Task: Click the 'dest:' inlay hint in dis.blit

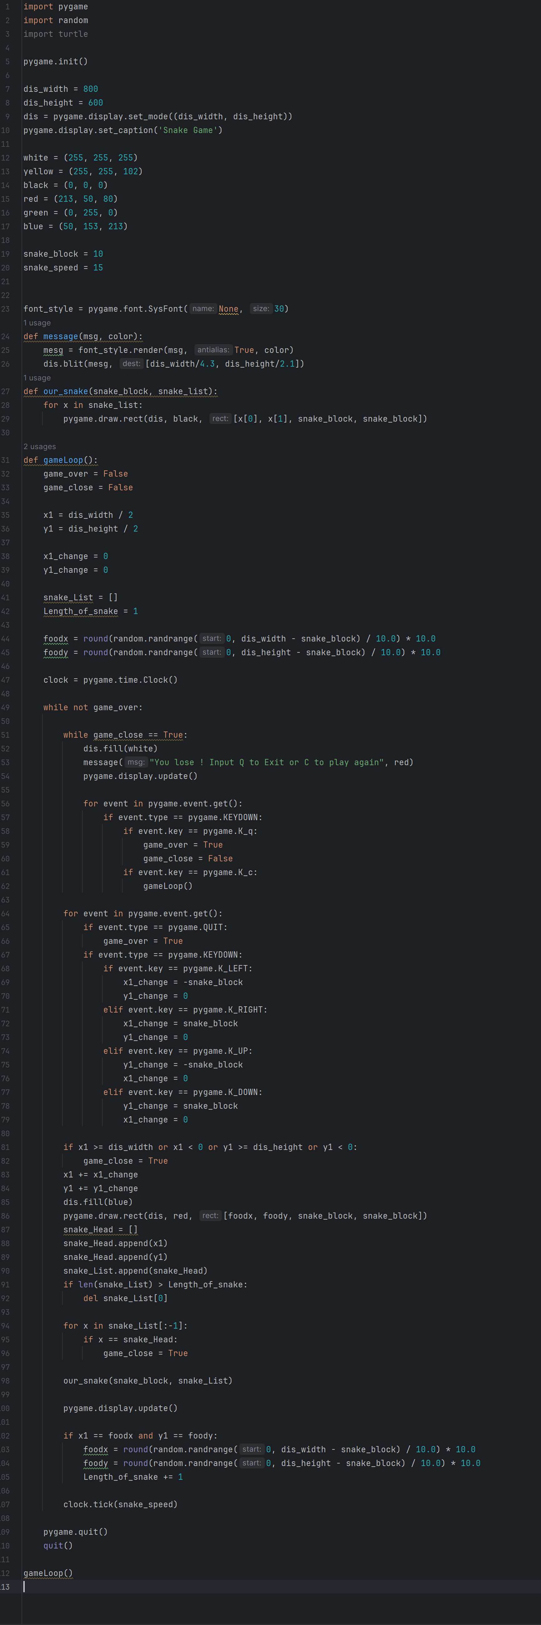Action: (131, 363)
